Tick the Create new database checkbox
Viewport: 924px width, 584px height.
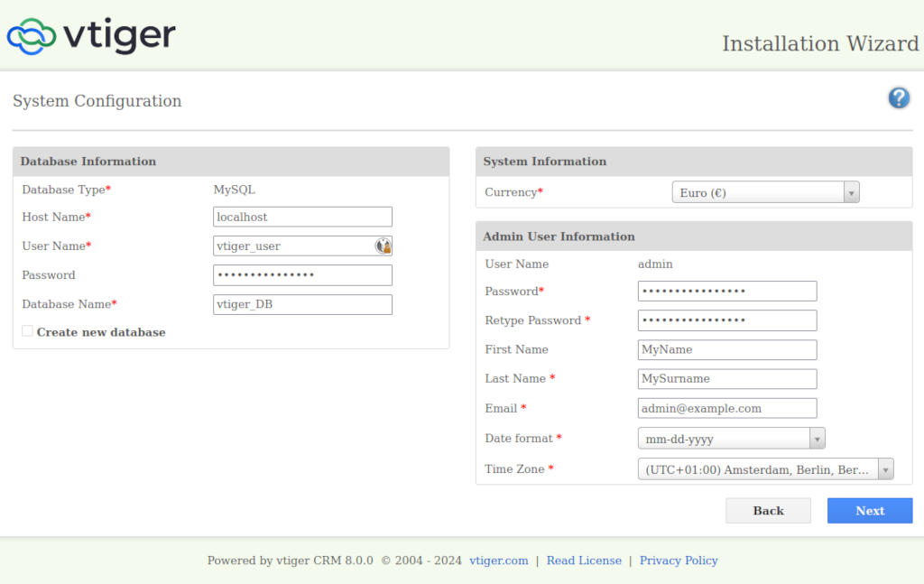(x=28, y=331)
